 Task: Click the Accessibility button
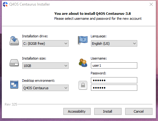point(77,111)
